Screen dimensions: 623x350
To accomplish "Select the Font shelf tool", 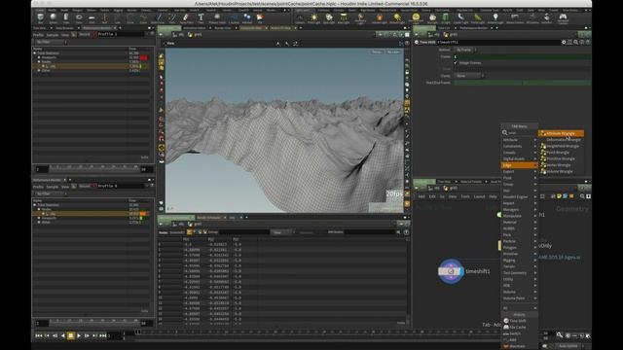I will click(x=201, y=17).
